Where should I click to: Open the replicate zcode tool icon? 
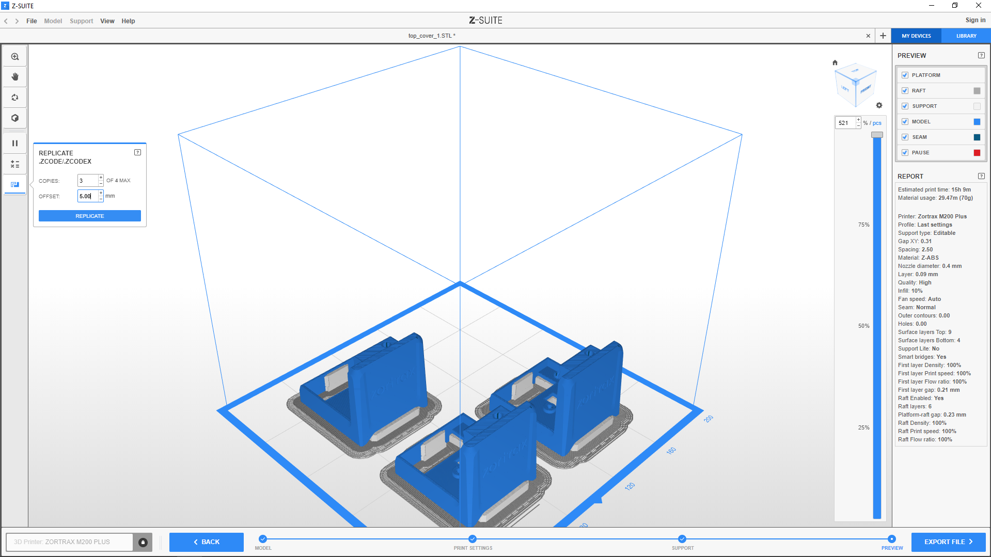(x=15, y=185)
